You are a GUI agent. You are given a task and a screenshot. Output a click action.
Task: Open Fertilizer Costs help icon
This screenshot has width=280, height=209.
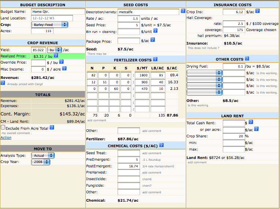click(155, 59)
